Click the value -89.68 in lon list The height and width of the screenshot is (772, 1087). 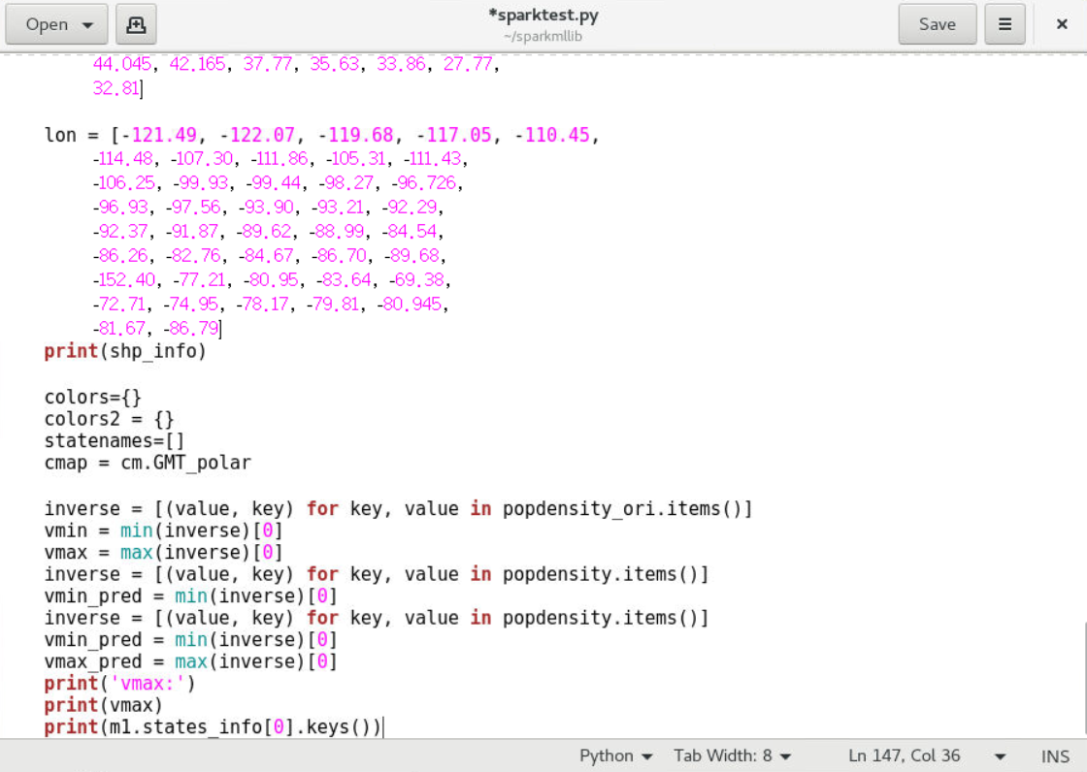click(x=412, y=256)
